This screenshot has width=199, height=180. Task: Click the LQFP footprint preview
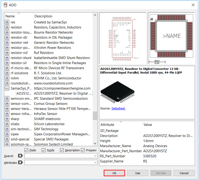click(171, 38)
